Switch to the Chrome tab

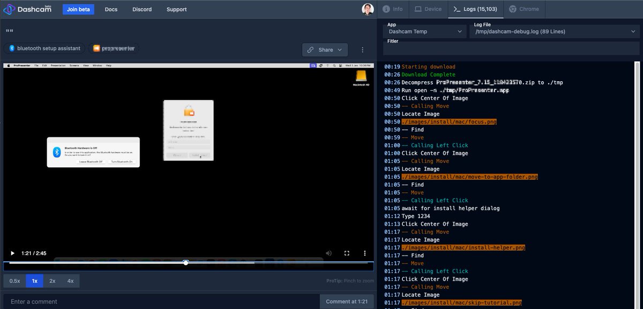coord(524,9)
